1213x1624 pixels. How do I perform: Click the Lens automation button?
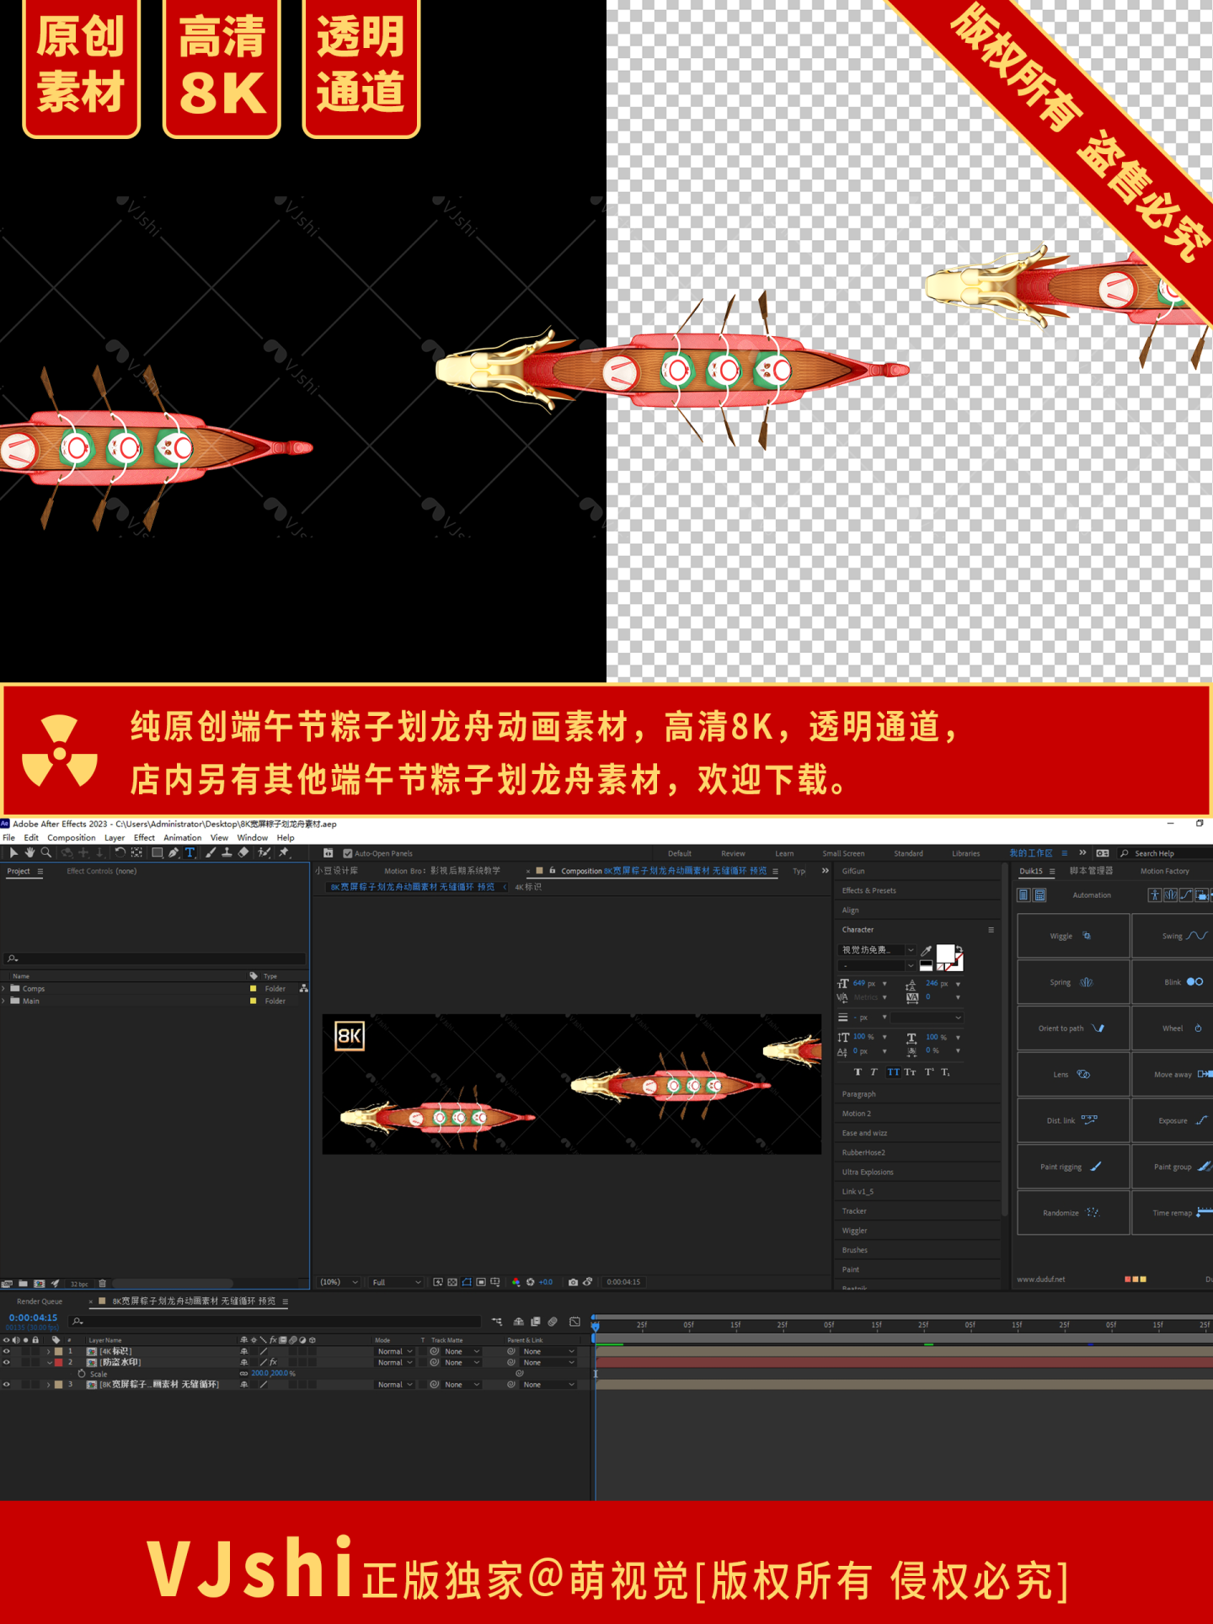[x=1073, y=1074]
